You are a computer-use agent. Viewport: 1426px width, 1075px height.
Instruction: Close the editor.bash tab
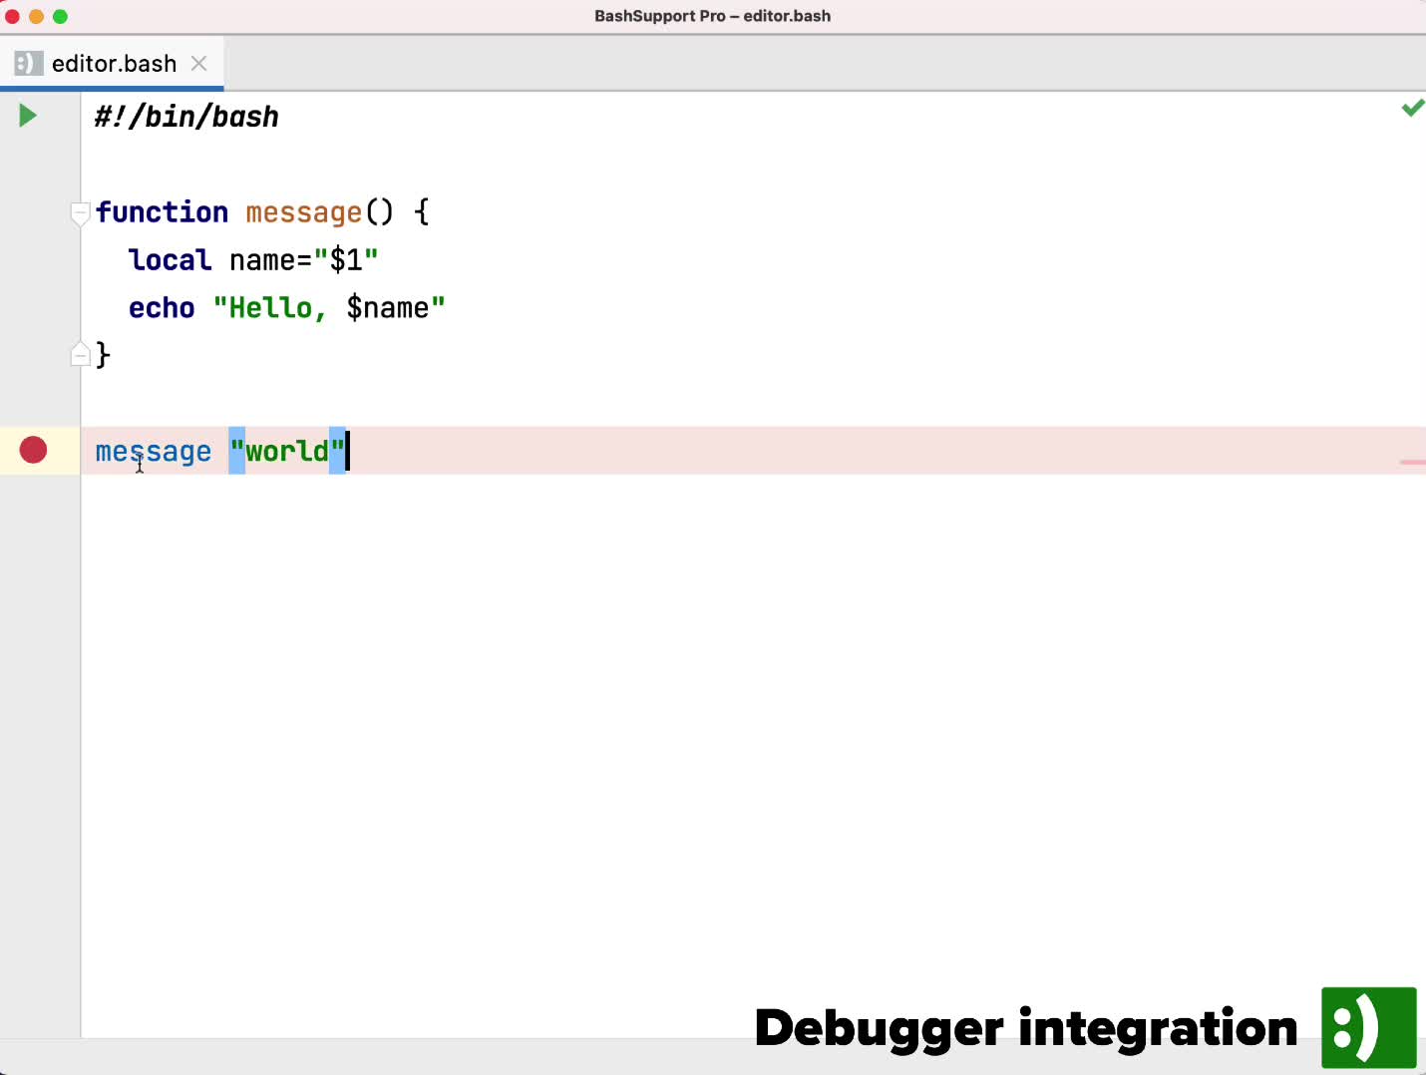199,64
